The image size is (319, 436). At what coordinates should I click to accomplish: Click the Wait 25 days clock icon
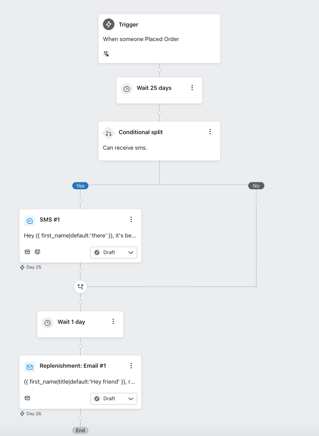[127, 88]
